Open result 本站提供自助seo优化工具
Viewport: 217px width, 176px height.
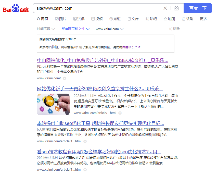point(101,123)
